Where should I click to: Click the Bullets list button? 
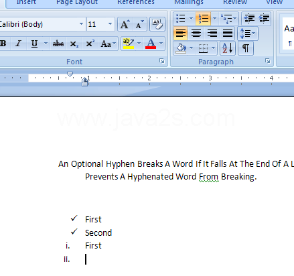coord(181,19)
